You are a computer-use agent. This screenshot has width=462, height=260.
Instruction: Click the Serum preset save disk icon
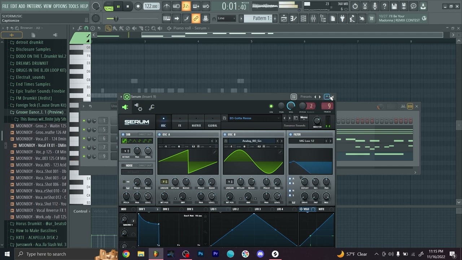tap(225, 118)
